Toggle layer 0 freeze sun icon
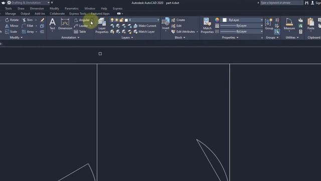Image resolution: width=321 pixels, height=181 pixels. pos(117,20)
